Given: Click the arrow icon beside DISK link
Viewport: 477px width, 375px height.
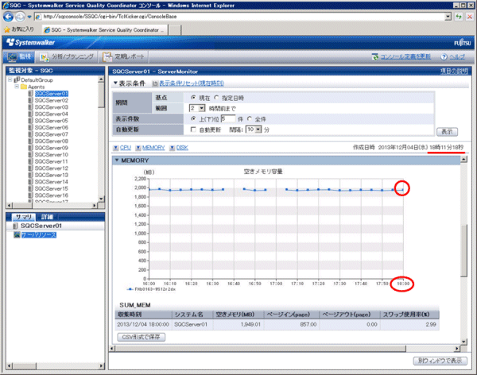Looking at the screenshot, I should click(x=173, y=148).
